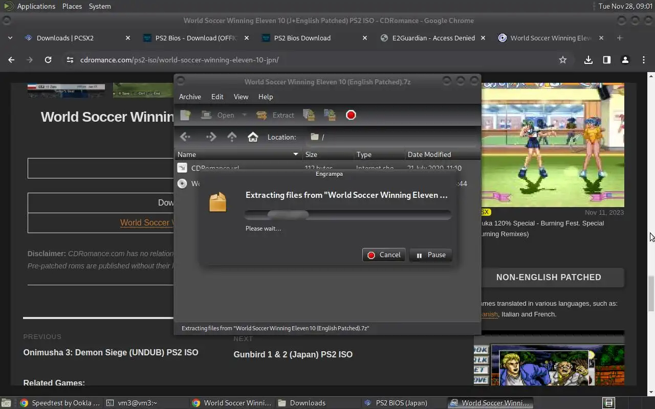Viewport: 655px width, 409px height.
Task: Open Onimusha 3: Demon Siege previous link
Action: pos(111,352)
